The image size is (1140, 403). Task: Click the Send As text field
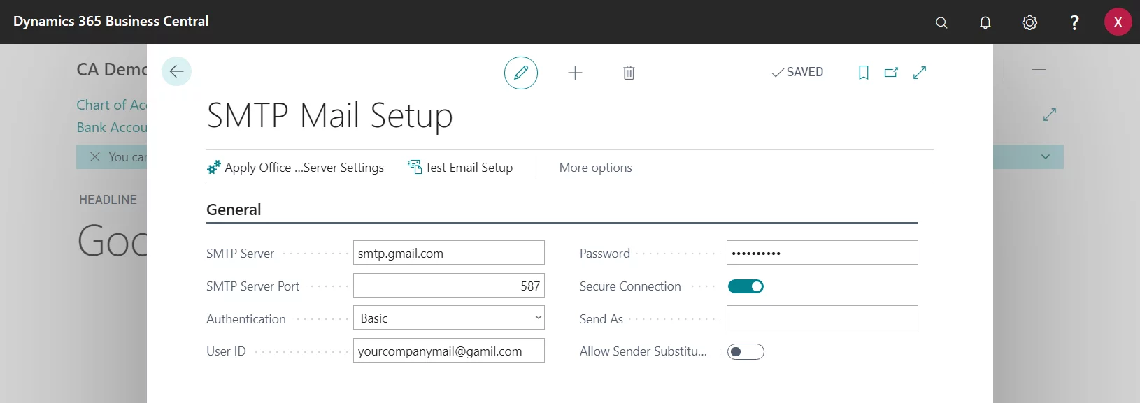(822, 318)
